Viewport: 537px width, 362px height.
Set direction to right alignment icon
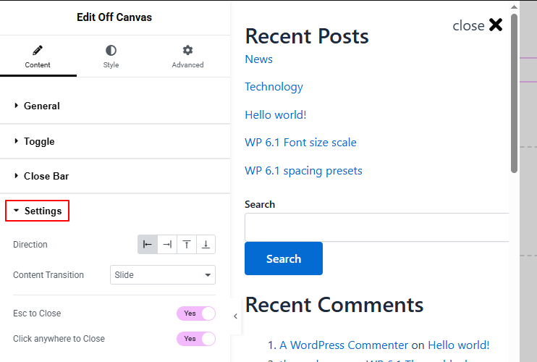pyautogui.click(x=167, y=245)
